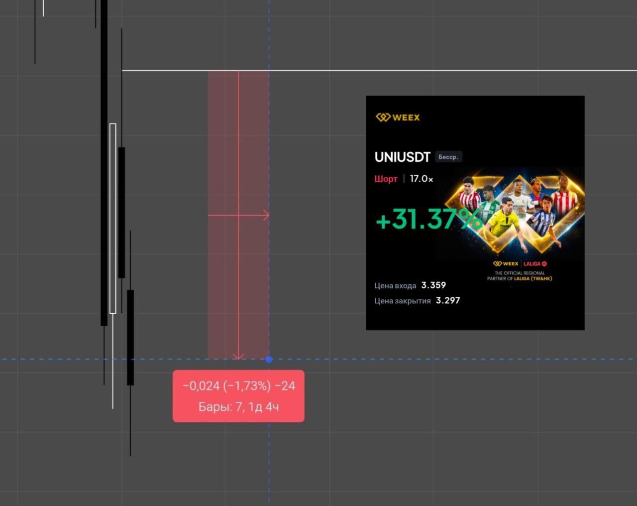The height and width of the screenshot is (506, 637).
Task: Click the tall black candlestick body
Action: (104, 163)
